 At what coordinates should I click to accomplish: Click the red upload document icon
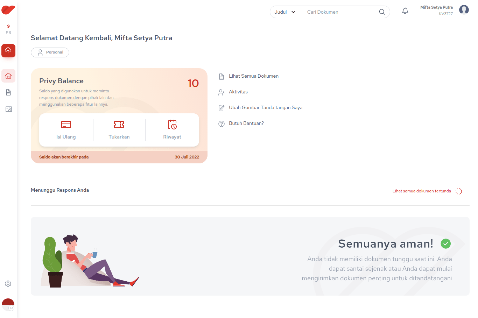click(x=8, y=51)
